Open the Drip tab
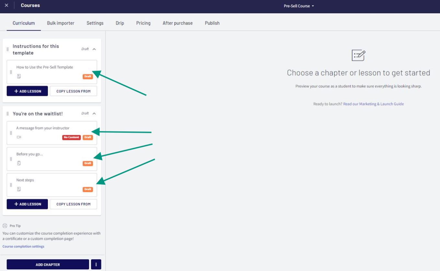The image size is (440, 271). click(x=120, y=23)
